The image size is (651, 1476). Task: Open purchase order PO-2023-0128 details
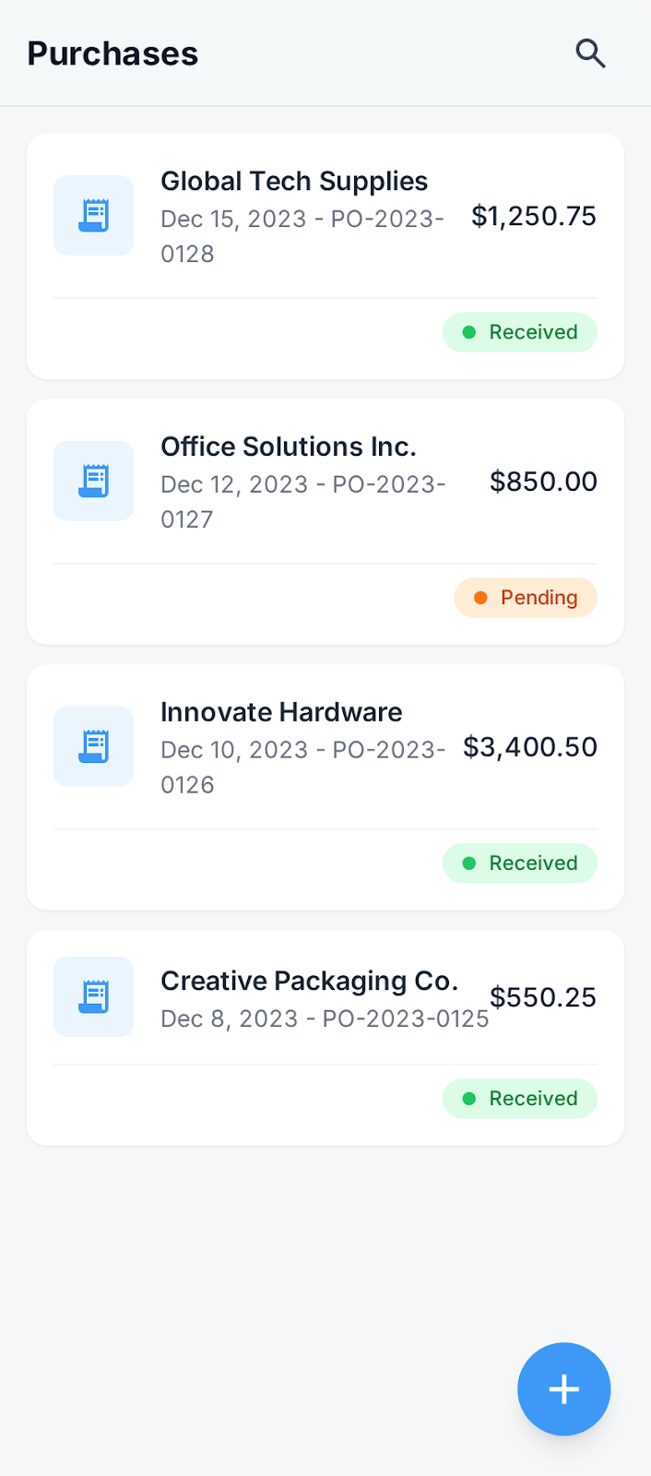coord(302,235)
